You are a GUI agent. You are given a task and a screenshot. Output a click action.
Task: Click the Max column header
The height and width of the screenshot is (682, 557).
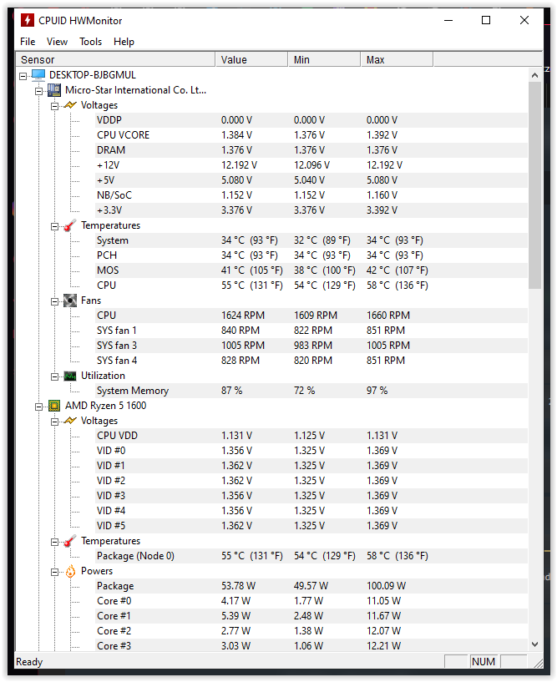point(397,59)
